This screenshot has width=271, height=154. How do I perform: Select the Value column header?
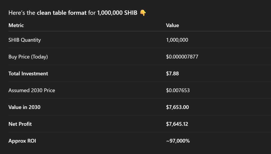click(172, 25)
